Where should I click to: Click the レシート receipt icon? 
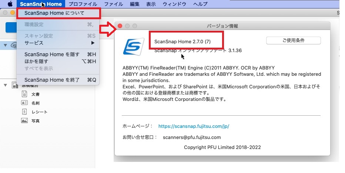click(x=24, y=112)
